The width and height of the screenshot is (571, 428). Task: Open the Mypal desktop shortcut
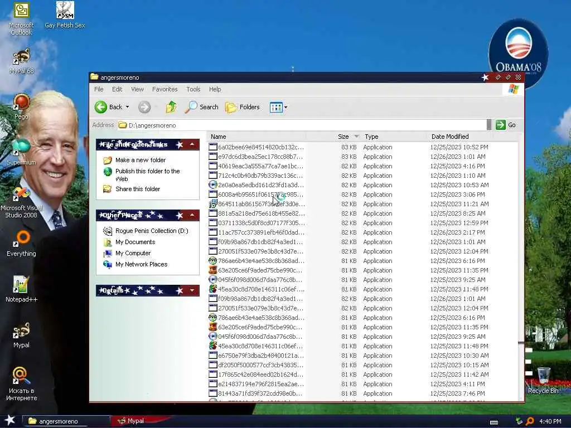tap(21, 335)
